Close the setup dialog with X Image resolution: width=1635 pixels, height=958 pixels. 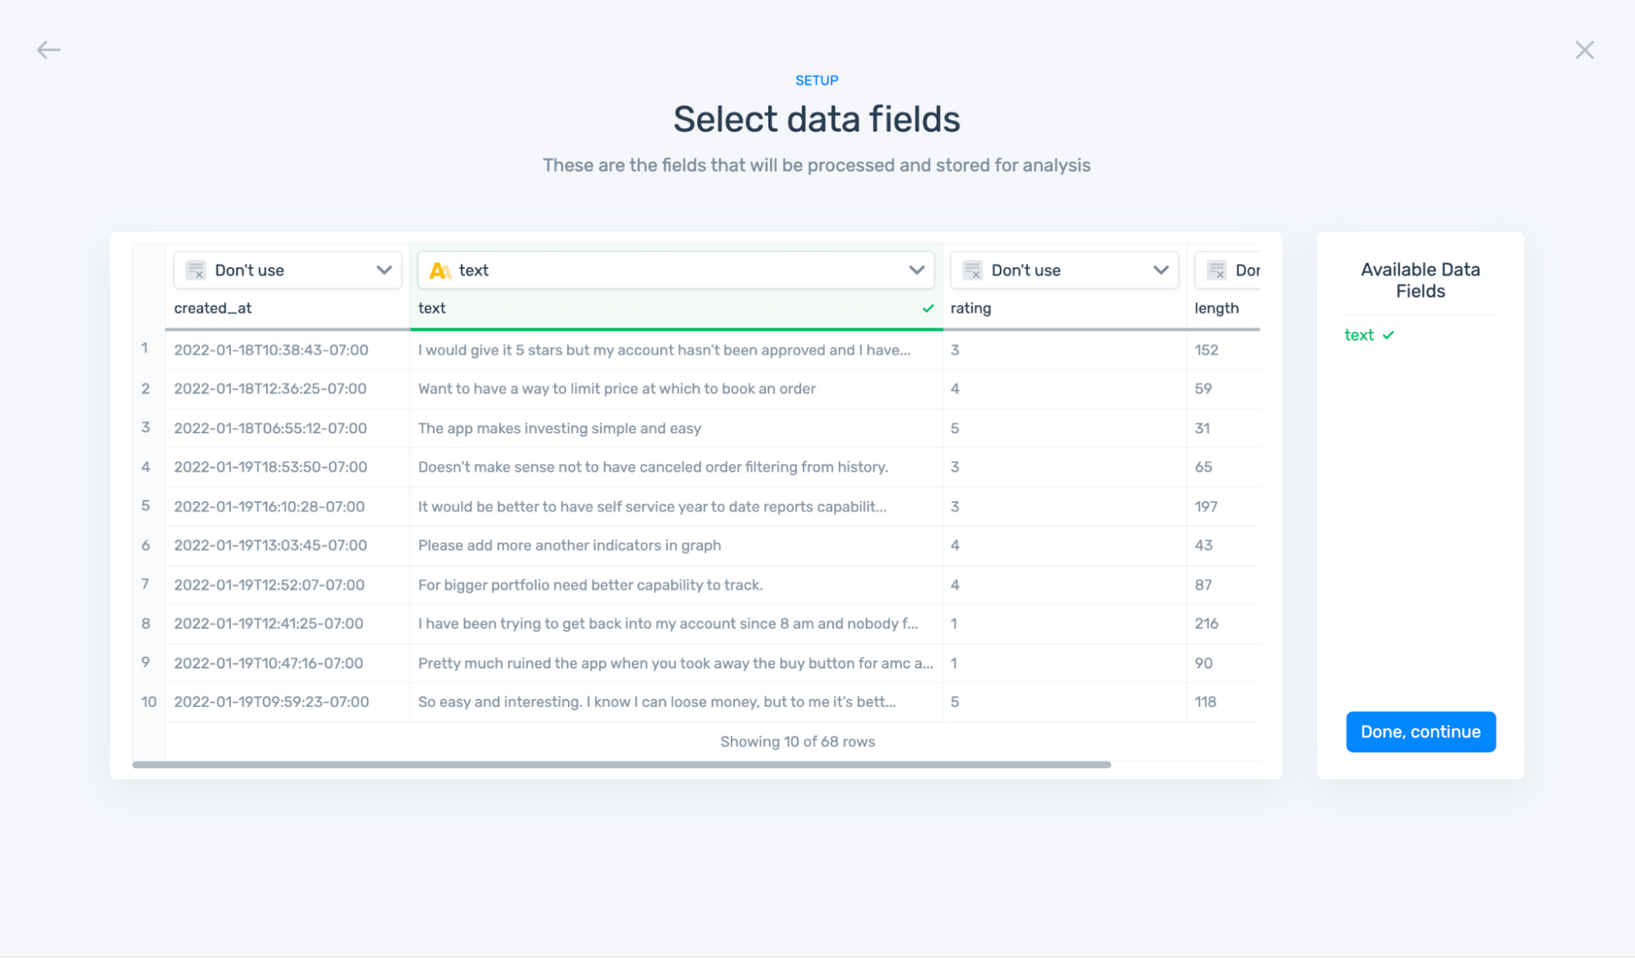coord(1584,50)
